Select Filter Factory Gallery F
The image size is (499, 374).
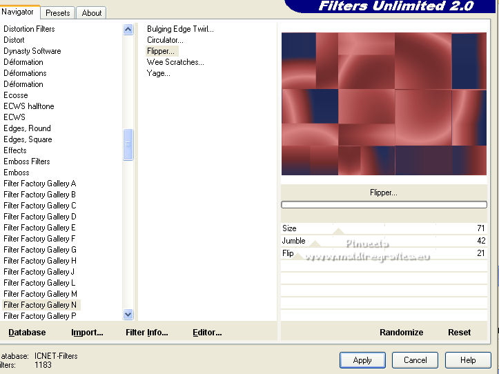[40, 239]
